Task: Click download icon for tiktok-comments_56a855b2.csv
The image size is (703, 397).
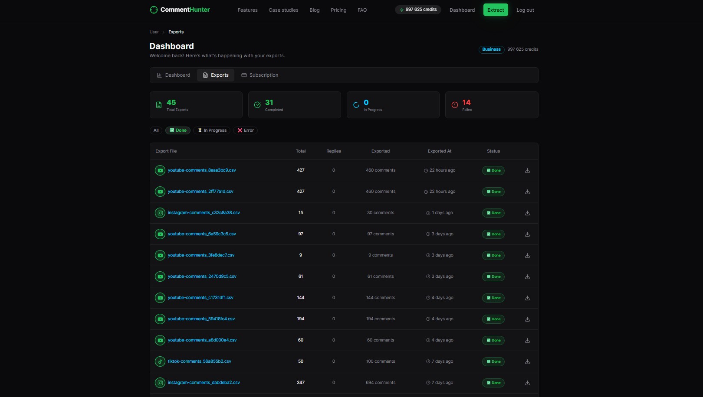Action: (527, 361)
